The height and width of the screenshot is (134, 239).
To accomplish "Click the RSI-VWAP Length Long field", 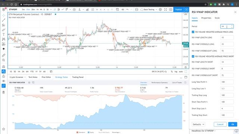I will [x=227, y=38].
